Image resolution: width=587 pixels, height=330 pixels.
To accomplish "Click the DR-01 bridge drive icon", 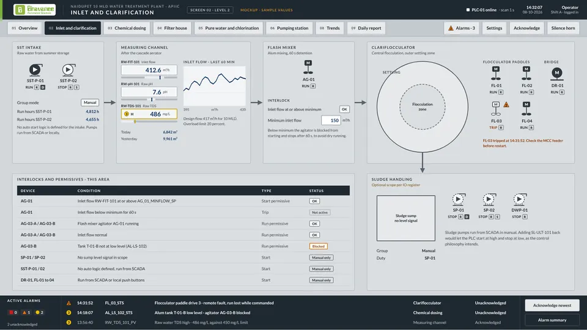I will [556, 73].
